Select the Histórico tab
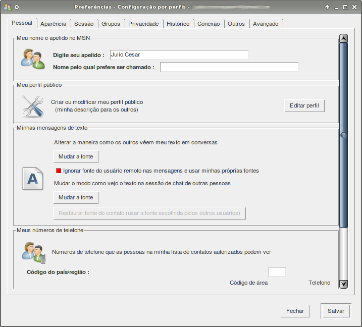This screenshot has width=362, height=327. [178, 24]
